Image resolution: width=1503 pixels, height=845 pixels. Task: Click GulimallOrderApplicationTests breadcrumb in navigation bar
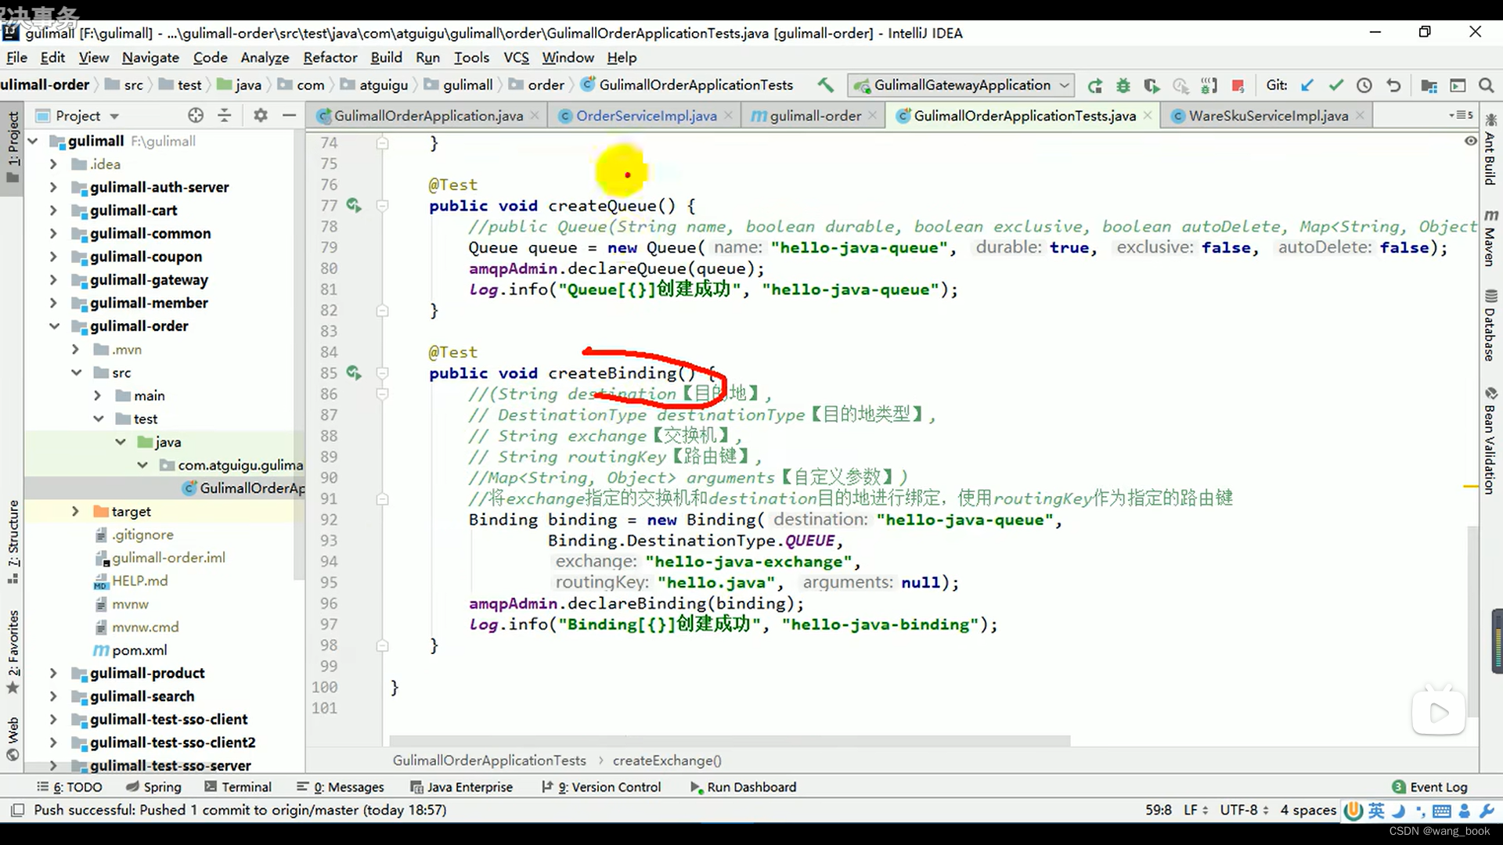tap(687, 85)
